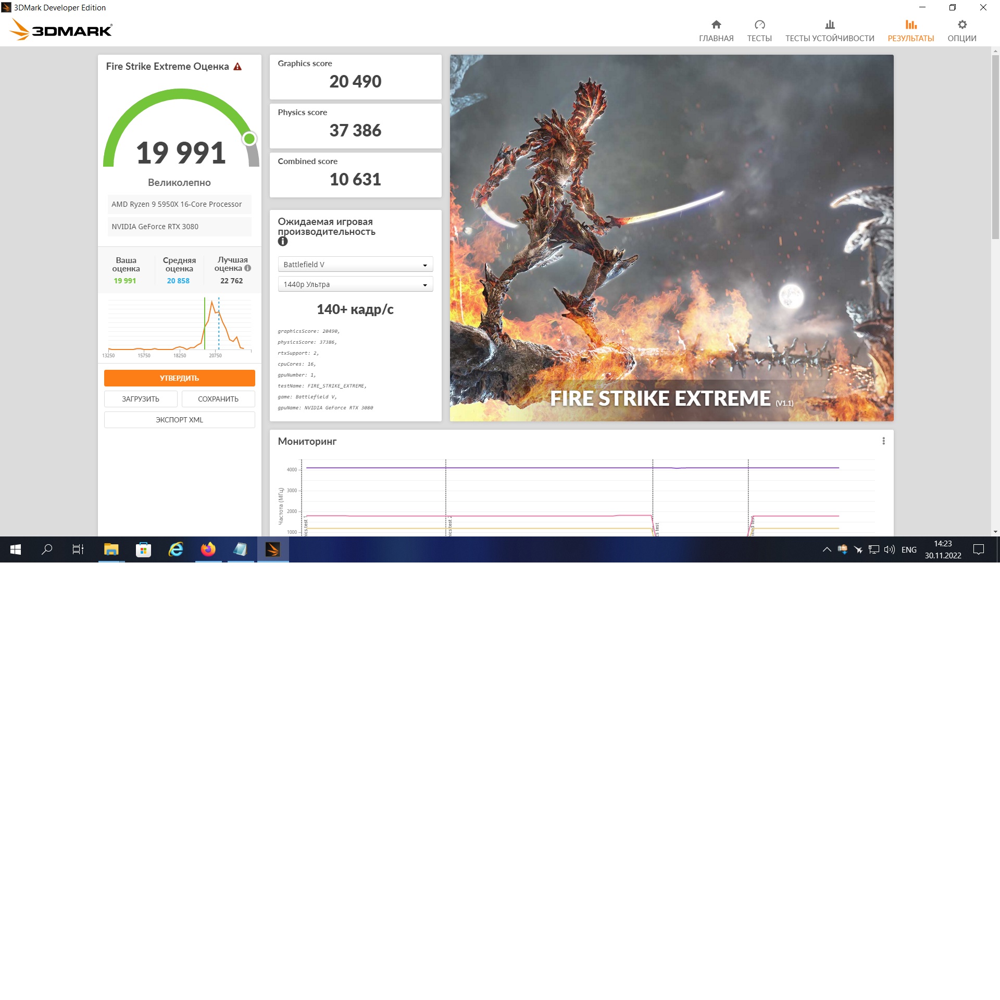1000x1000 pixels.
Task: Open the ОПЦИИ gear settings
Action: click(962, 25)
